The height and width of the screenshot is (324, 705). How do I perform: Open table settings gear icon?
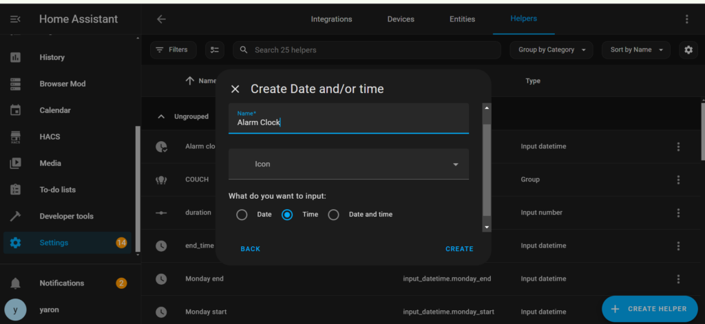(x=688, y=50)
